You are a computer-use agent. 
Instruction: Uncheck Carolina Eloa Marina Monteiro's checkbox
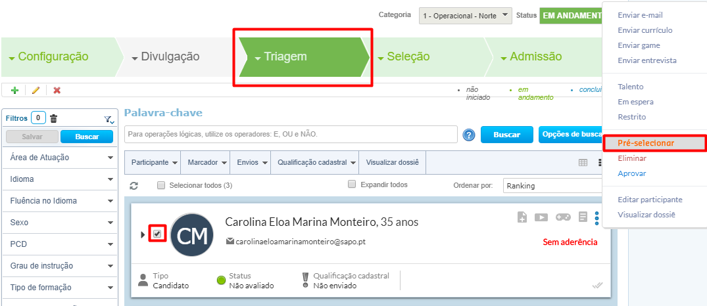pyautogui.click(x=157, y=234)
